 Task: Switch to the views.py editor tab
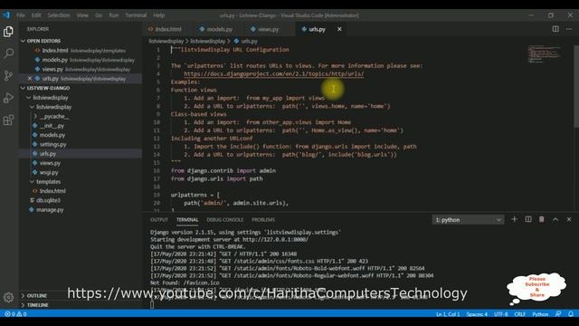click(x=265, y=29)
